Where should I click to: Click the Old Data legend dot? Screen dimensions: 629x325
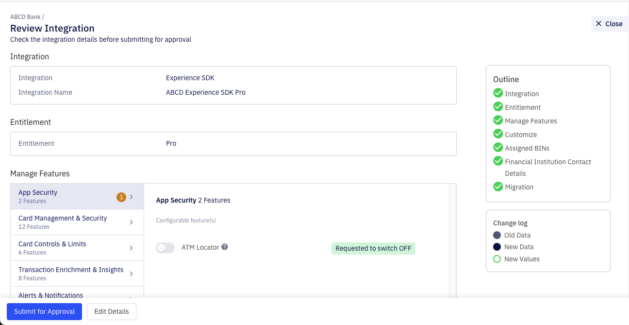tap(497, 235)
